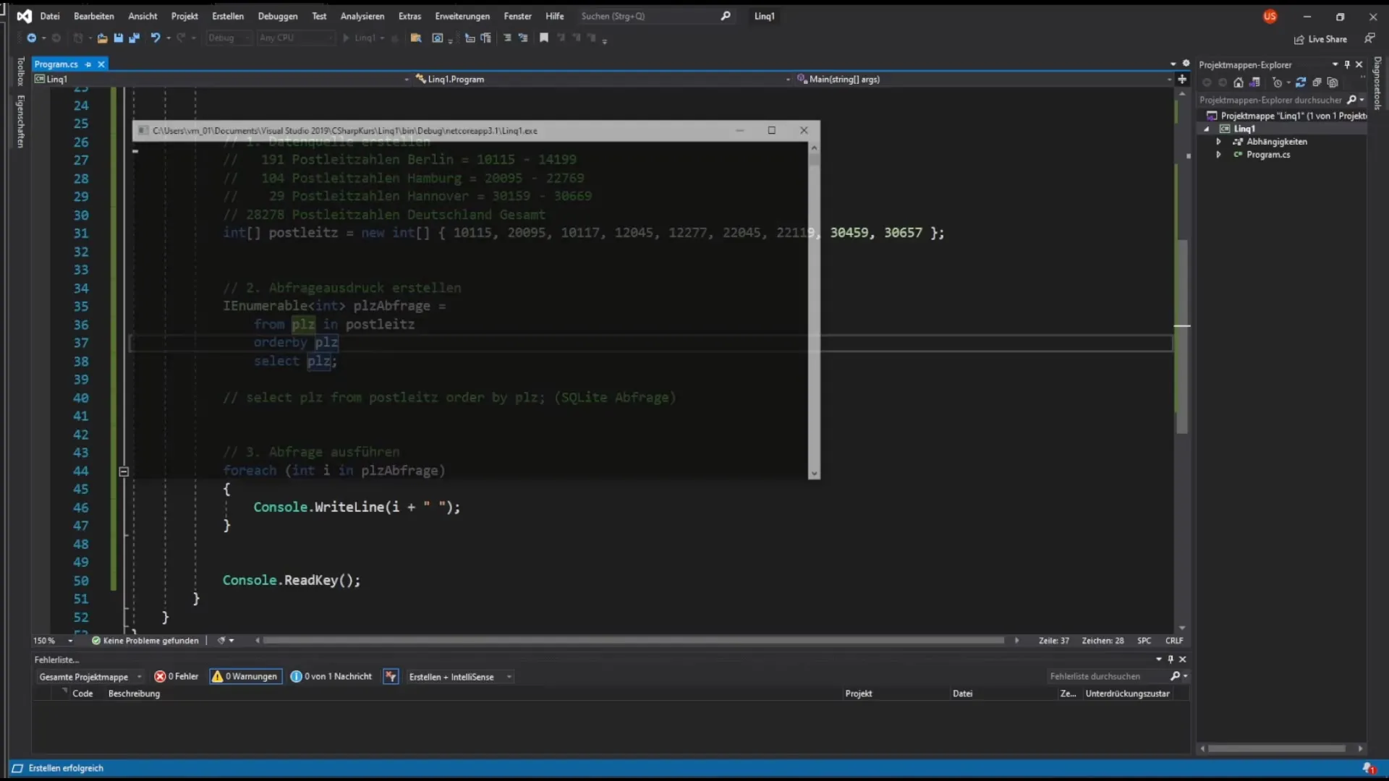
Task: Click the Home icon in Projektmappen-Explorer
Action: (x=1239, y=82)
